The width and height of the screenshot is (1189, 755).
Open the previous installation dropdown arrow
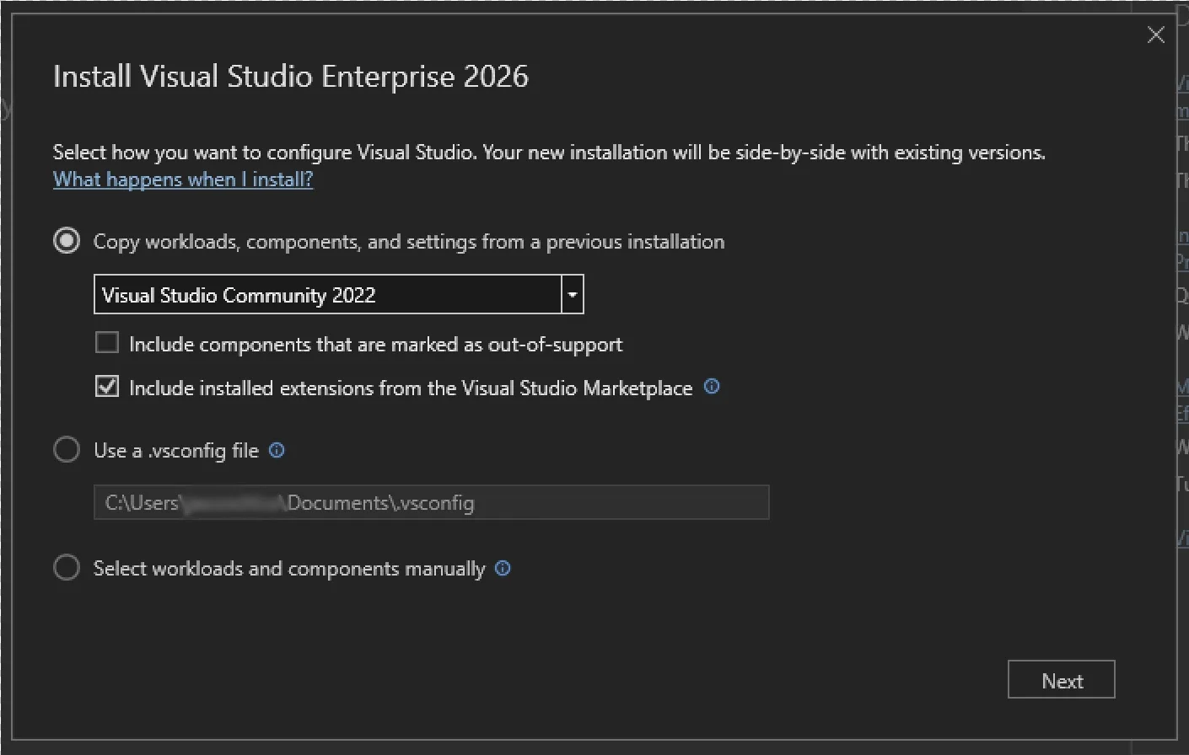pos(572,294)
